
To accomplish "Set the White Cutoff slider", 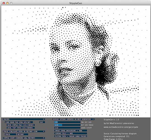I will (67, 128).
